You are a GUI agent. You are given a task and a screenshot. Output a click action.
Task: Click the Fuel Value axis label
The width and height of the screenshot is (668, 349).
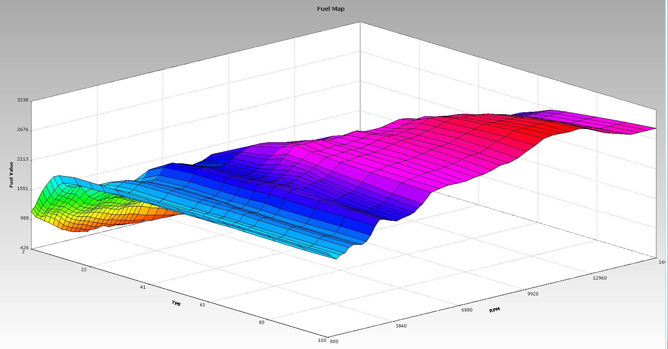(x=11, y=174)
